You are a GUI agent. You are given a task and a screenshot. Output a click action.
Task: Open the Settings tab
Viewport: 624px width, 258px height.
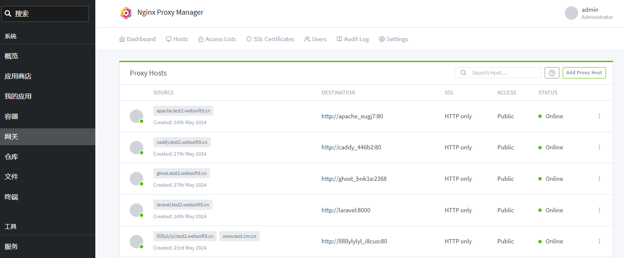[393, 39]
